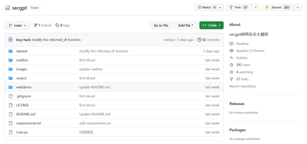Screen dimensions: 307x144
Task: Expand the Watch notifications dropdown arrow
Action: 220,8
